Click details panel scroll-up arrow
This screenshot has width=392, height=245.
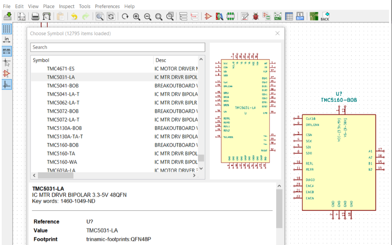click(279, 186)
